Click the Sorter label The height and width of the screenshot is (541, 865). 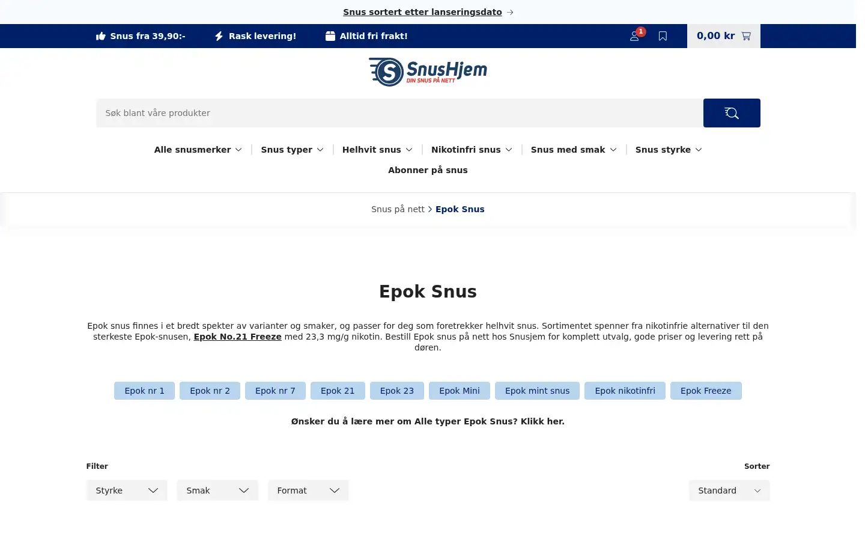[x=757, y=466]
